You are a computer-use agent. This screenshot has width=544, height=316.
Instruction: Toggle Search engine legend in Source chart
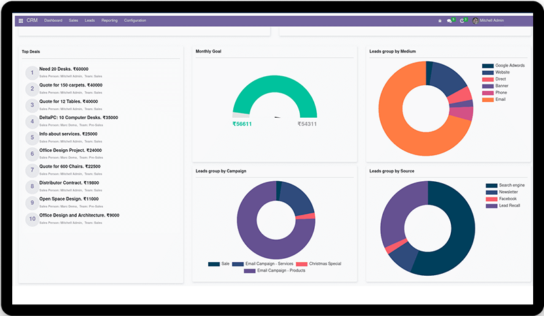[x=509, y=185]
